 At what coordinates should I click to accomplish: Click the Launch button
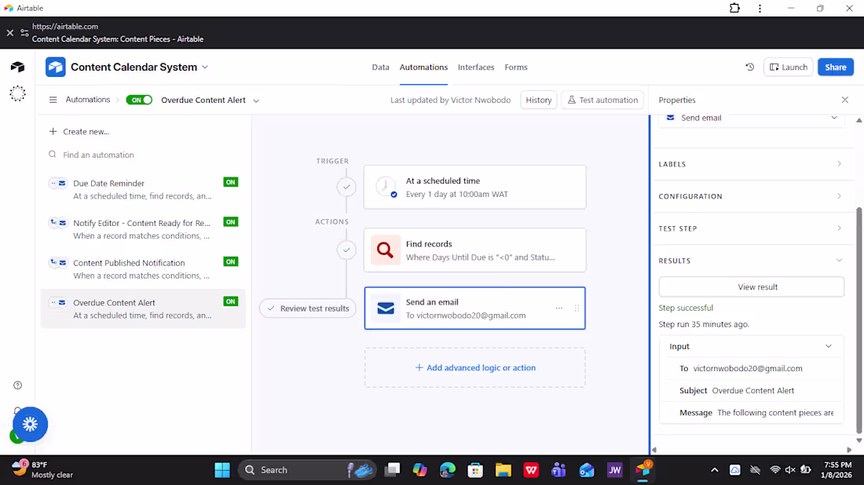tap(788, 67)
